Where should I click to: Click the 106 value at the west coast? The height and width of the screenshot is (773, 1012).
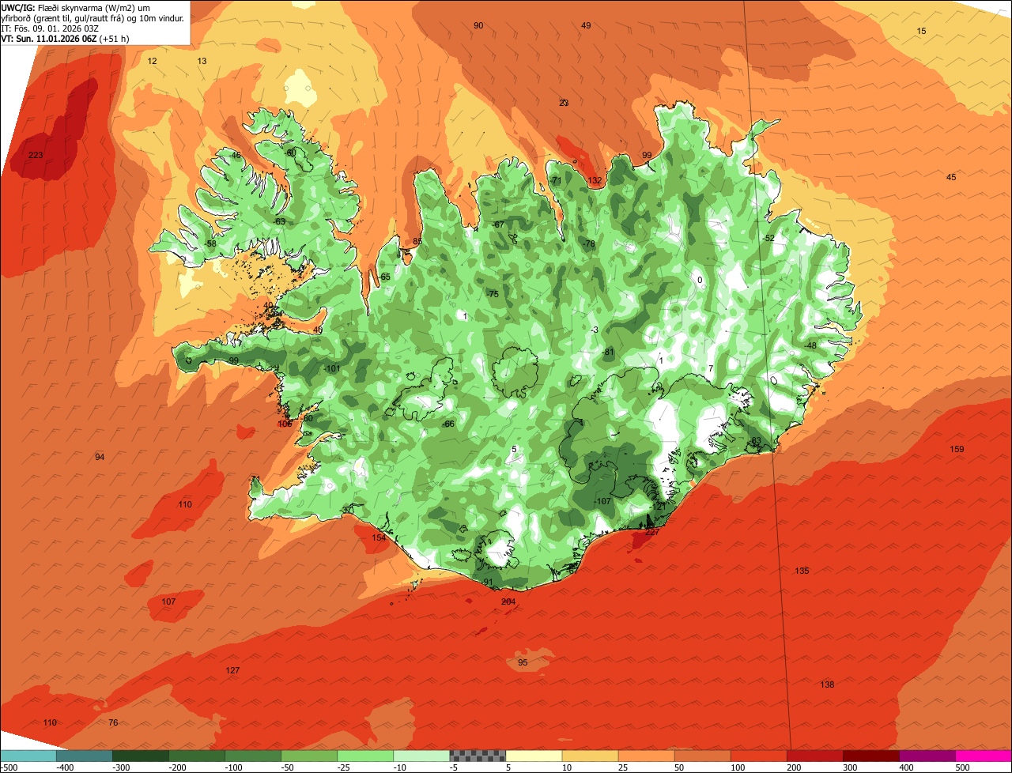click(285, 424)
